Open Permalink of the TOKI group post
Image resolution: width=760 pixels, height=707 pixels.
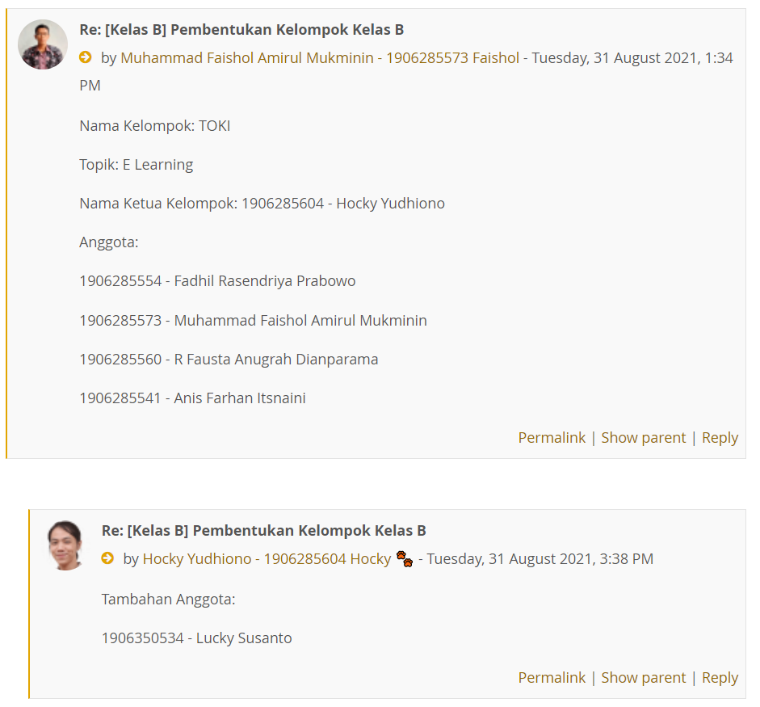[x=552, y=437]
